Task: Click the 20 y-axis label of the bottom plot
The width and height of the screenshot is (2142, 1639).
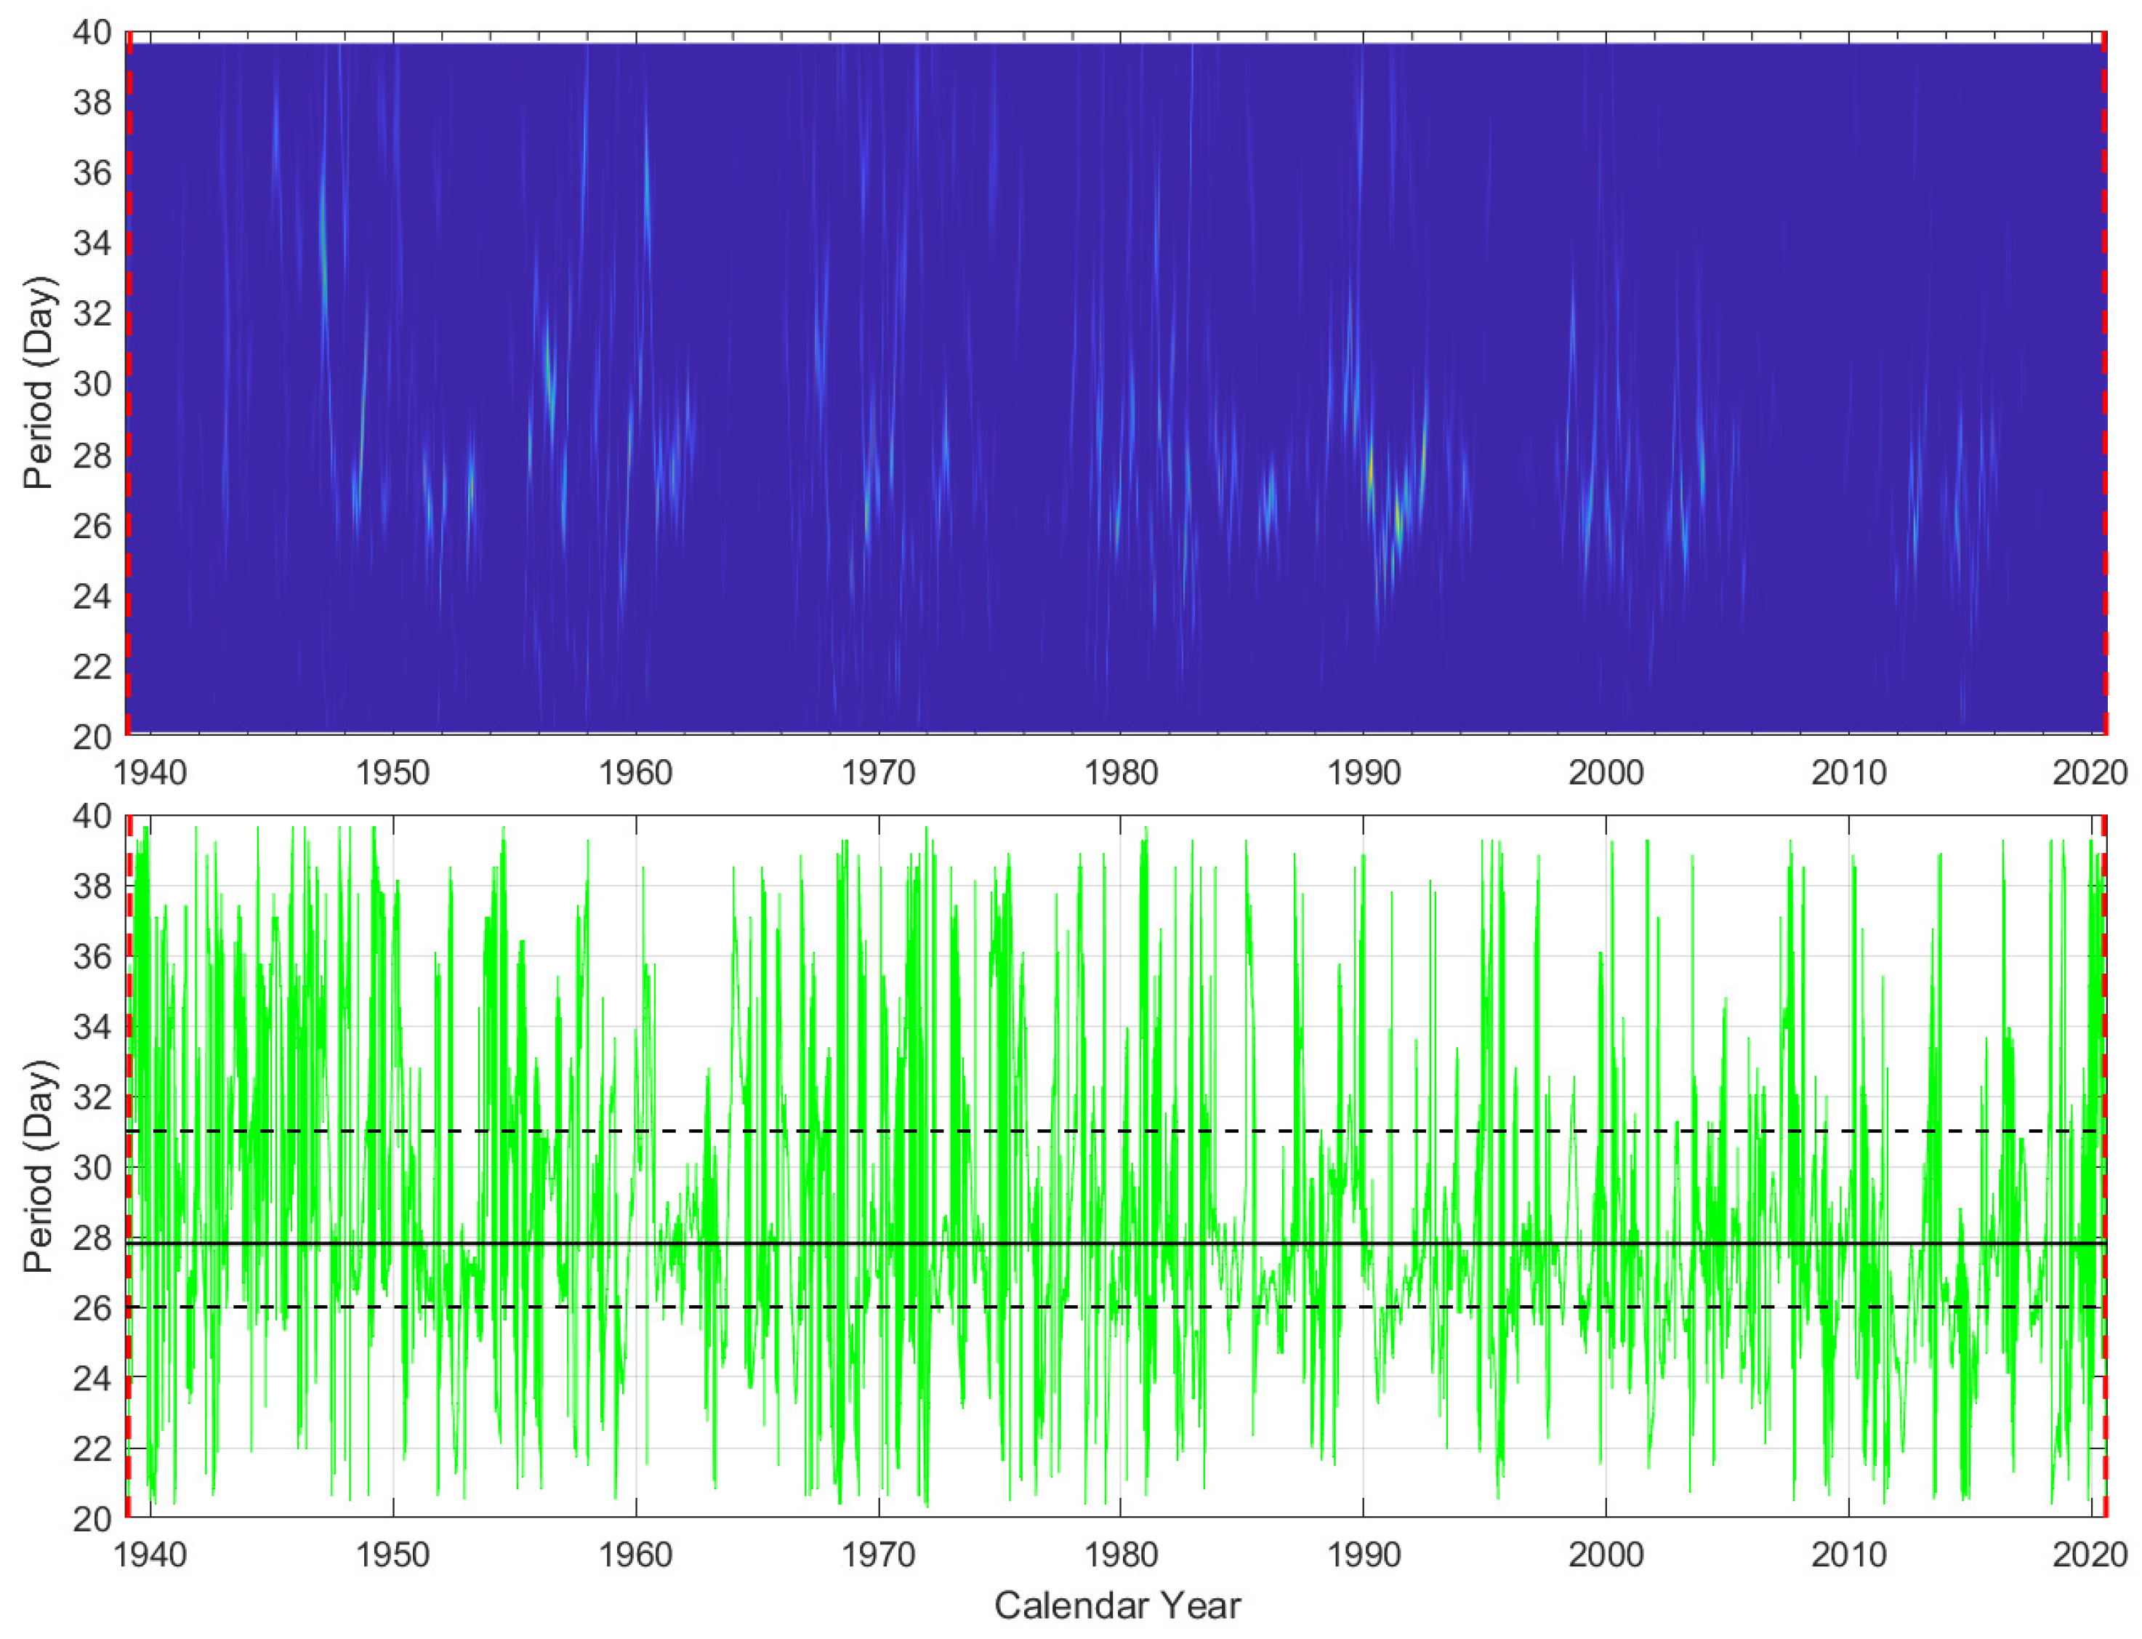Action: coord(92,1519)
